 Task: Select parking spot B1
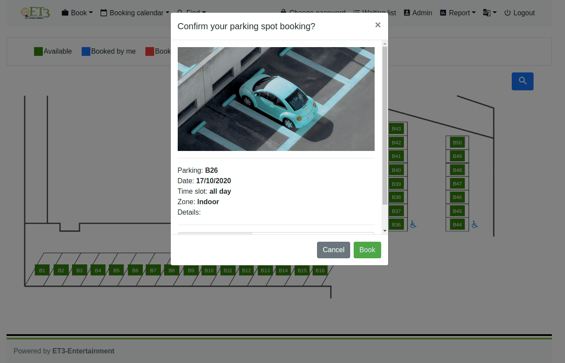point(42,271)
